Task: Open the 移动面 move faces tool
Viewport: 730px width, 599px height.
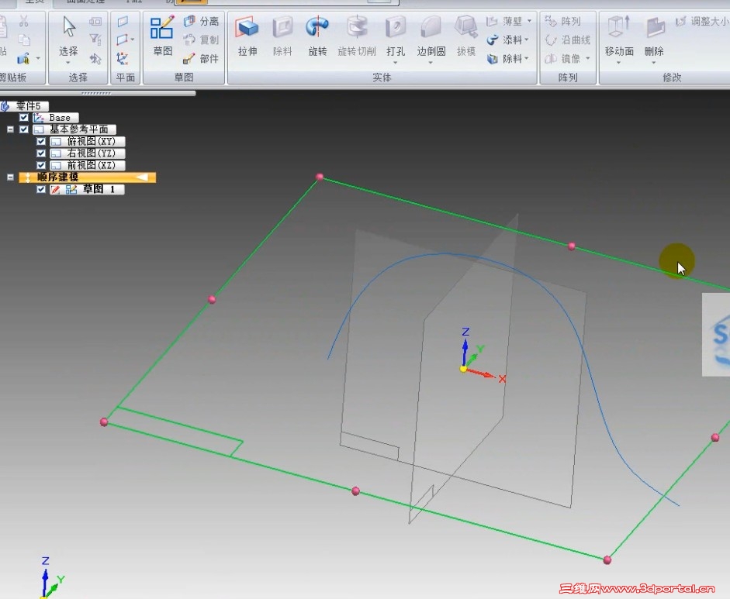Action: pos(619,37)
